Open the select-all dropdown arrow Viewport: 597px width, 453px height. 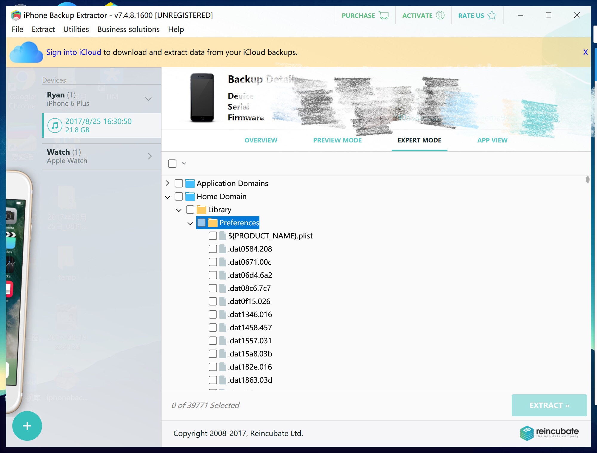[x=184, y=163]
